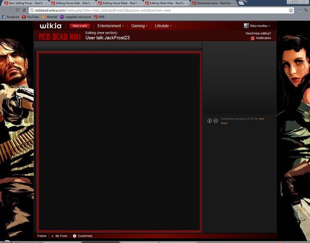This screenshot has width=310, height=243.
Task: Close the Item Selling Prices tab
Action: [46, 3]
